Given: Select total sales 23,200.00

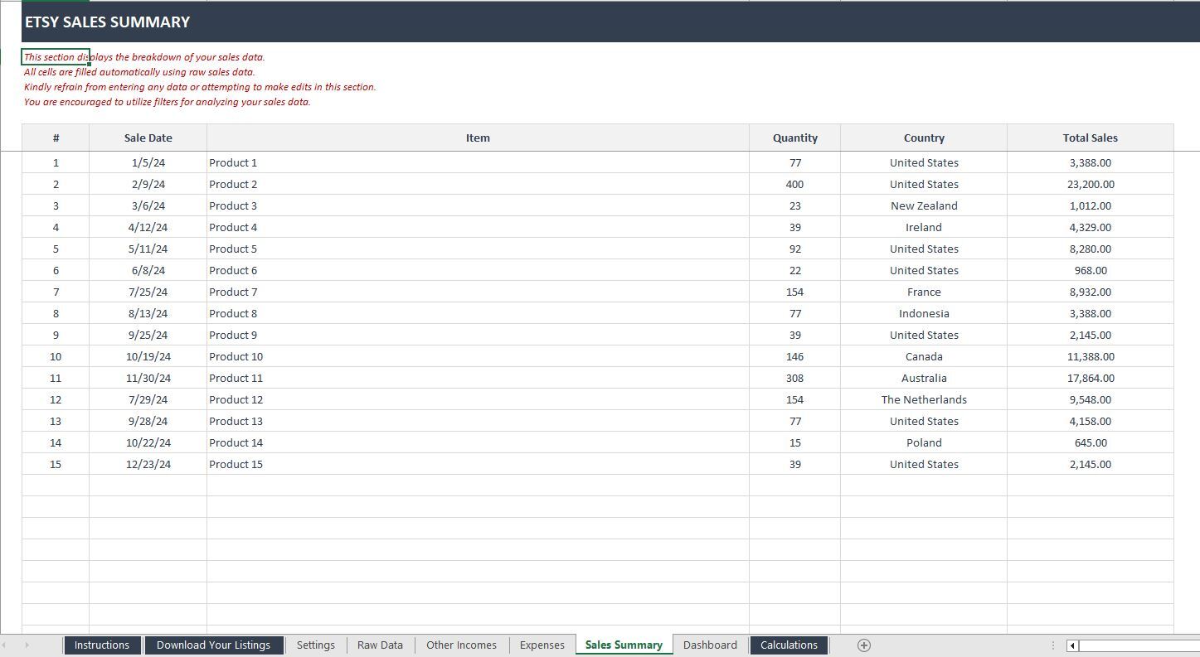Looking at the screenshot, I should click(1090, 185).
